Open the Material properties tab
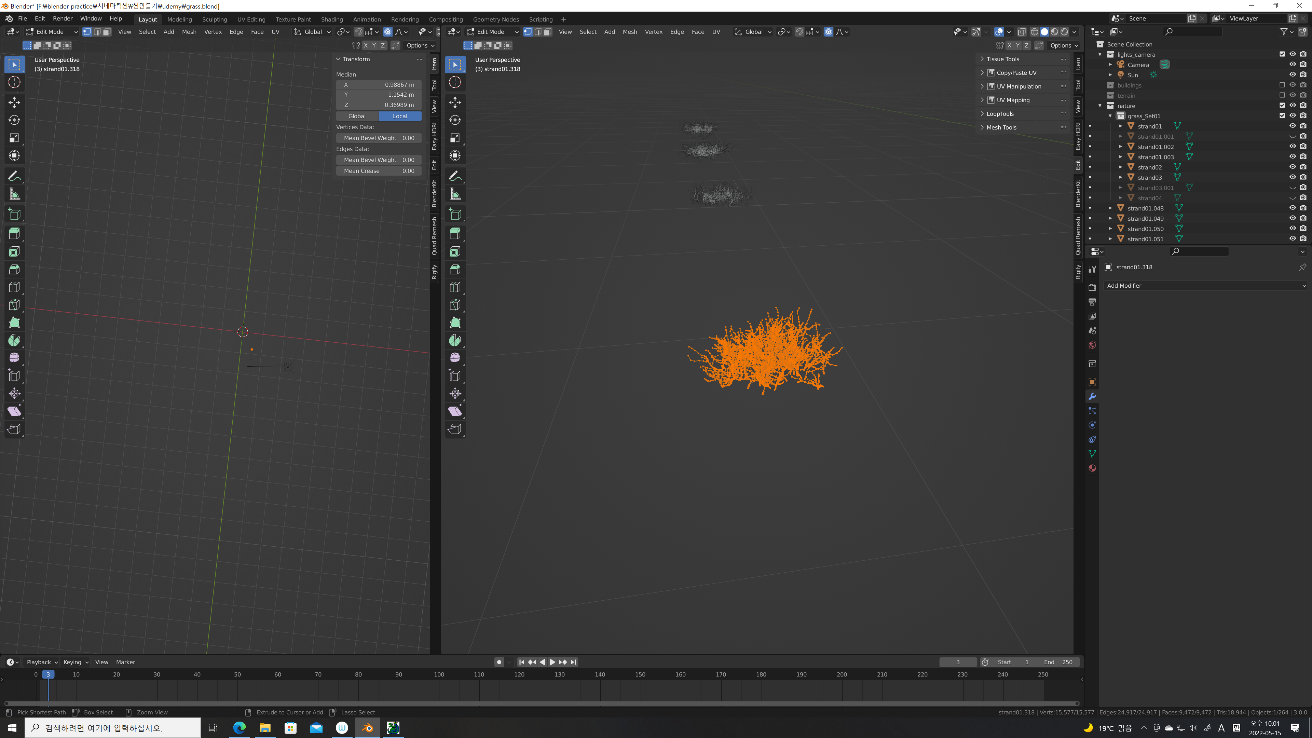Screen dimensions: 1312x738 click(x=1092, y=468)
